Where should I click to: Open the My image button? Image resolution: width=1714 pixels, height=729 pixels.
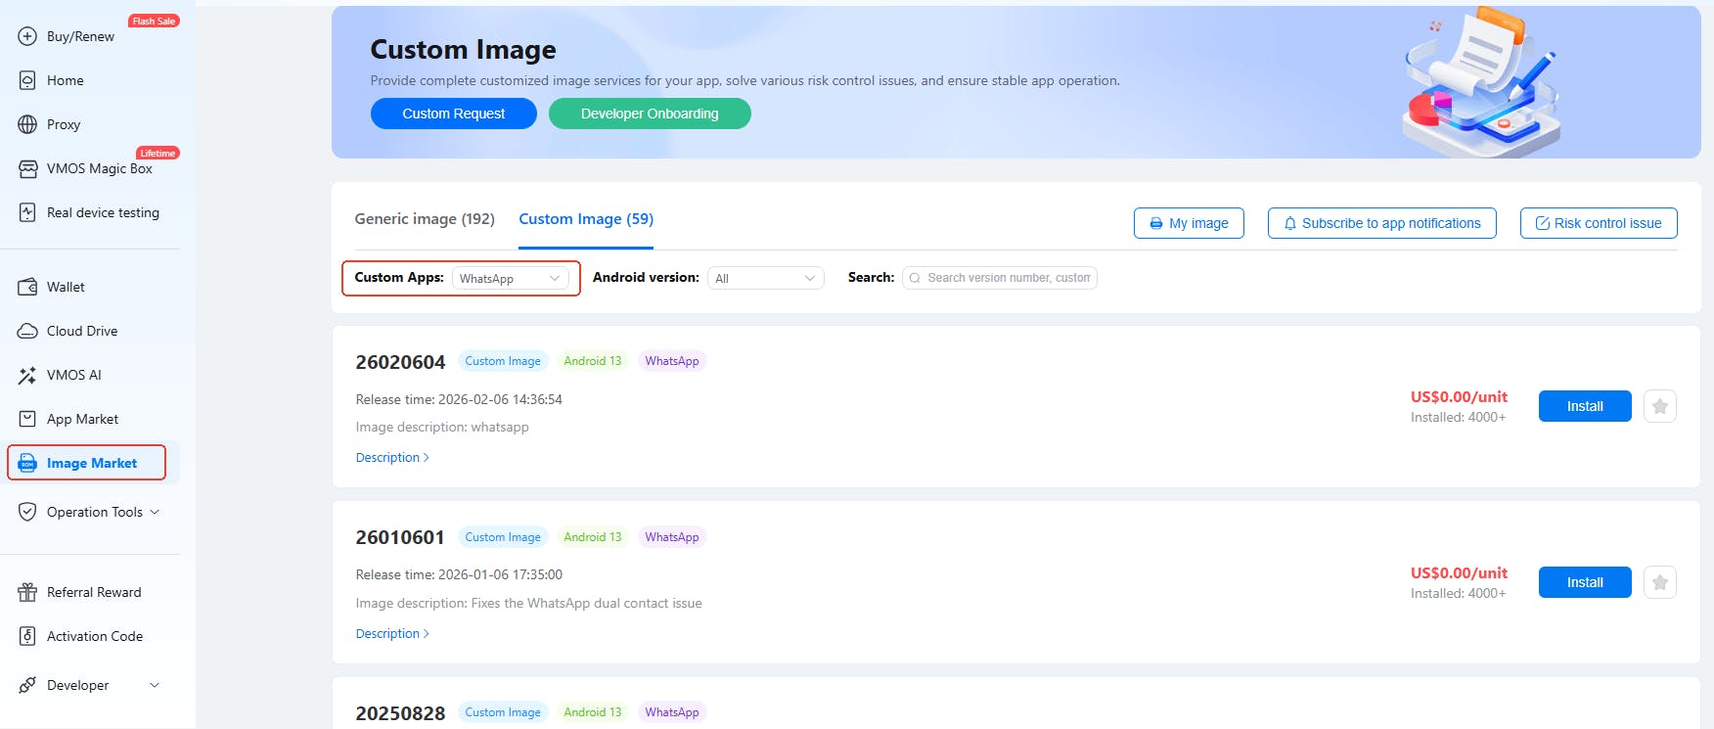[x=1189, y=223]
